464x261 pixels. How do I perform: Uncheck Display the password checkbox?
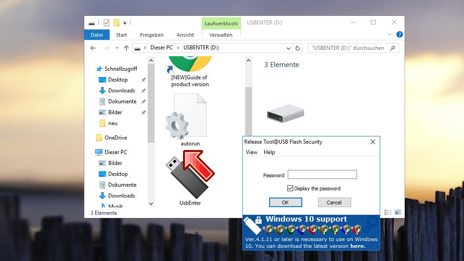pos(290,188)
